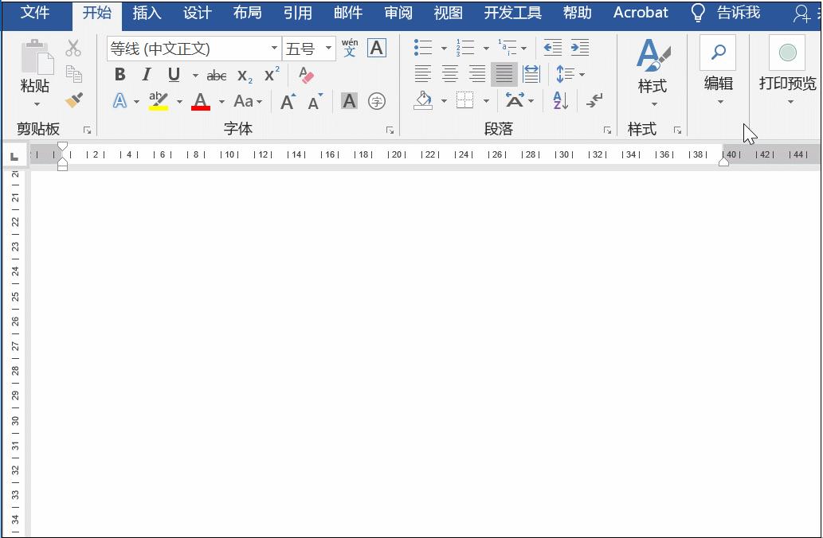Apply Character Border with the boxed A icon
Screen dimensions: 823x538
376,48
